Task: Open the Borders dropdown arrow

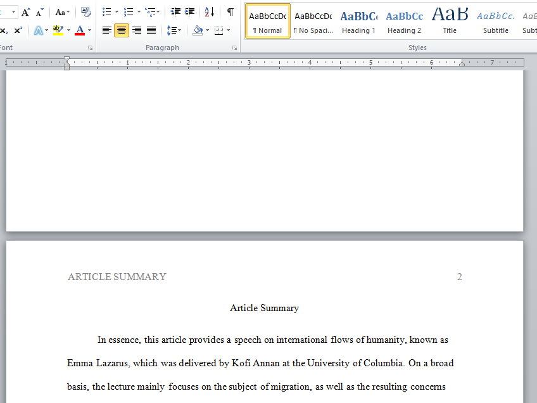Action: coord(229,30)
